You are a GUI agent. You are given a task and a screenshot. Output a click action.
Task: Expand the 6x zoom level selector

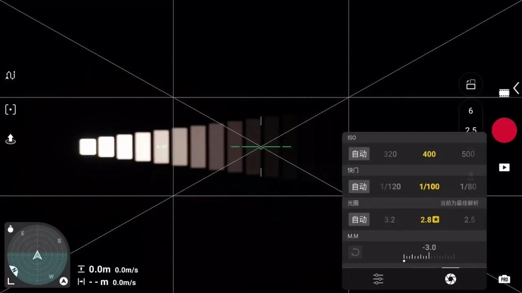[x=471, y=111]
